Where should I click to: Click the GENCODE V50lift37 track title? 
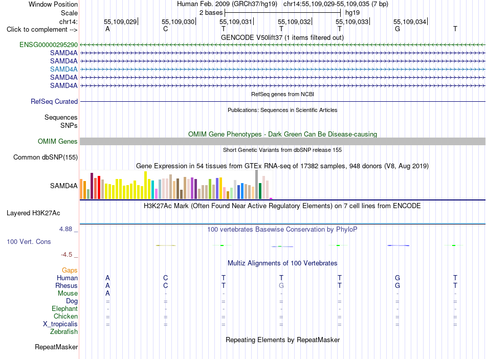point(282,37)
